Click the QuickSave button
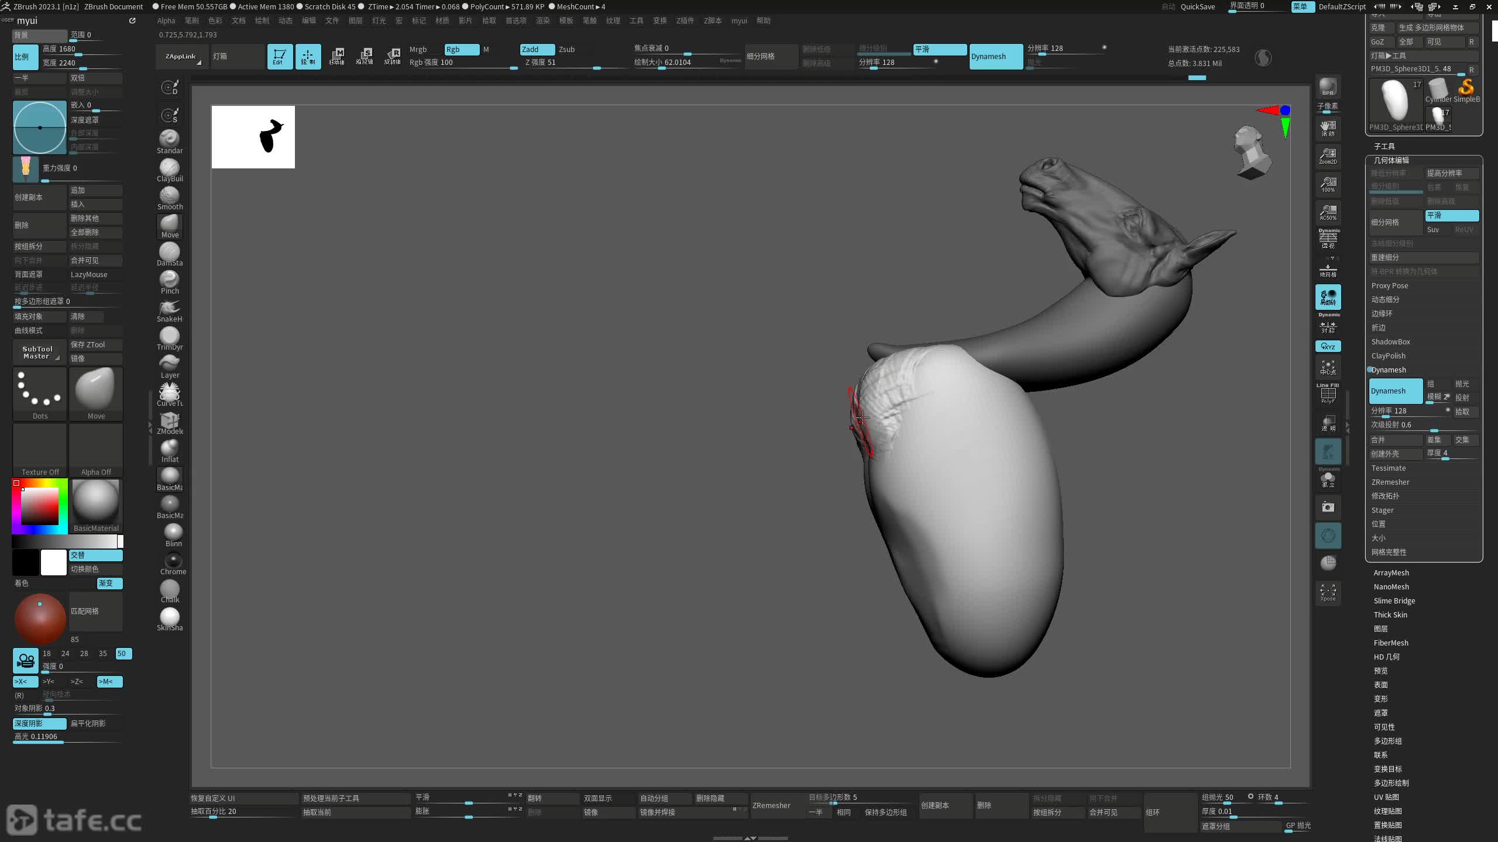 point(1197,6)
